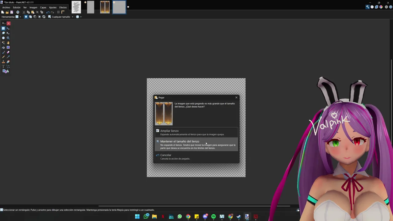Open the Edición menu

[x=17, y=7]
